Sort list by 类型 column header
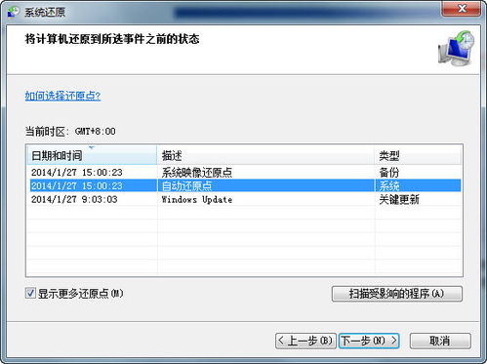This screenshot has height=364, width=487. point(418,155)
